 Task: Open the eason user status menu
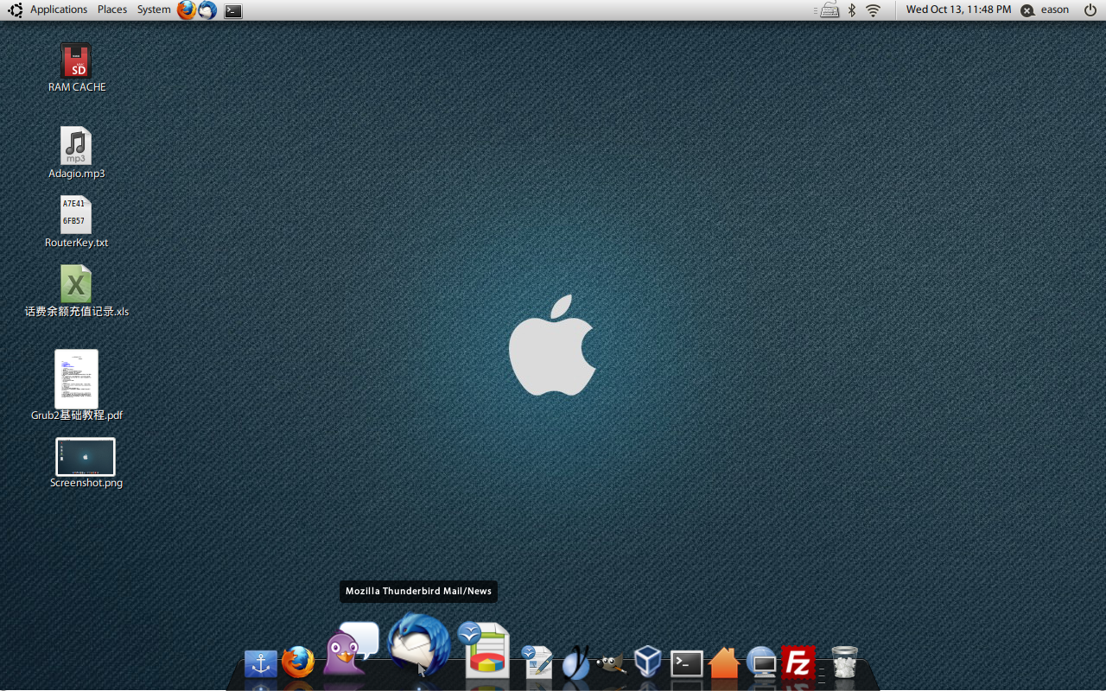[1046, 10]
